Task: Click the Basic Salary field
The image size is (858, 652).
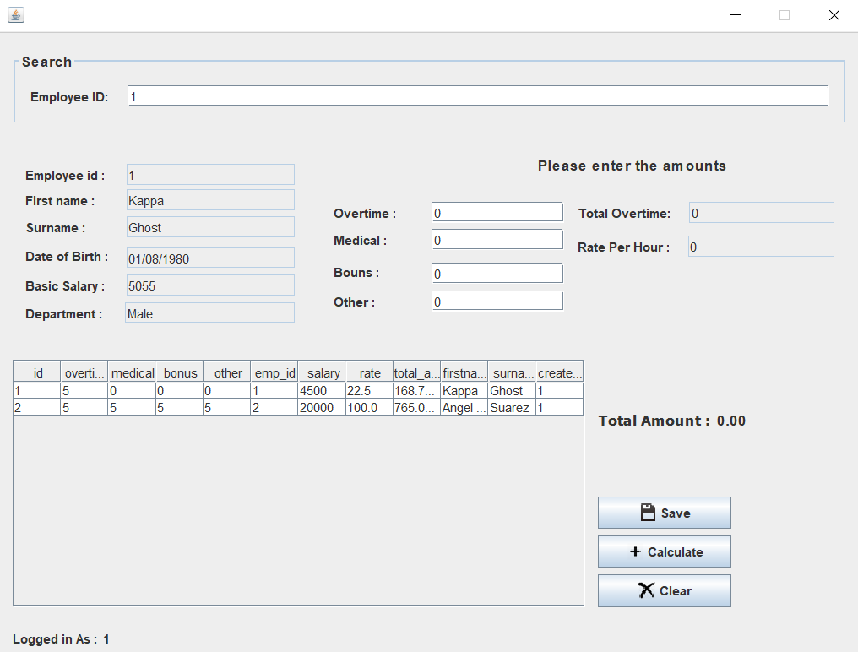Action: (x=210, y=285)
